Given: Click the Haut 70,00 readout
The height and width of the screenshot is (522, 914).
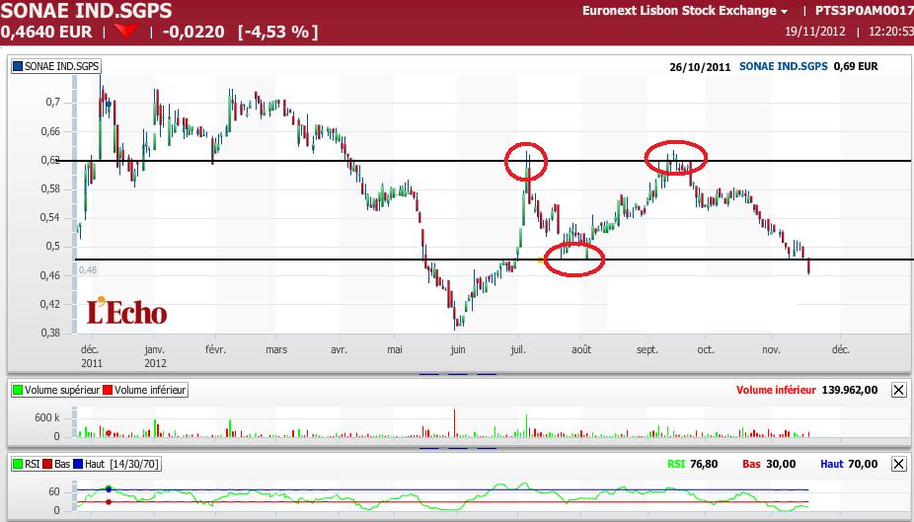Looking at the screenshot, I should (849, 464).
